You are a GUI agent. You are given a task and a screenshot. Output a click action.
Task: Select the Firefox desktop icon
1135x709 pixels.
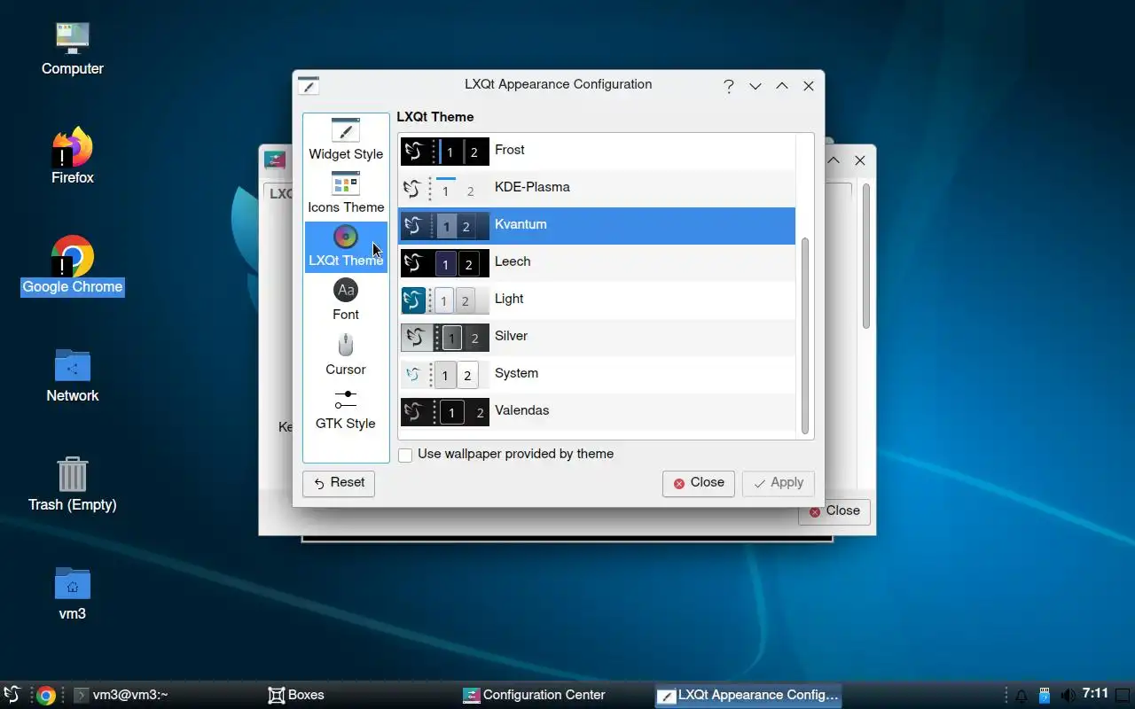pos(73,156)
